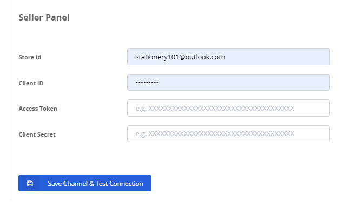The width and height of the screenshot is (363, 202).
Task: Click the Seller Panel heading
Action: (44, 17)
